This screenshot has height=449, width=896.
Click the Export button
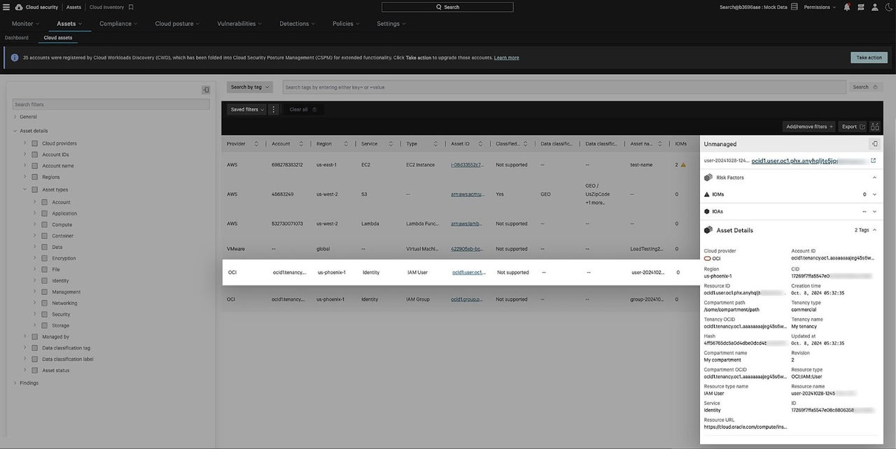click(x=853, y=127)
